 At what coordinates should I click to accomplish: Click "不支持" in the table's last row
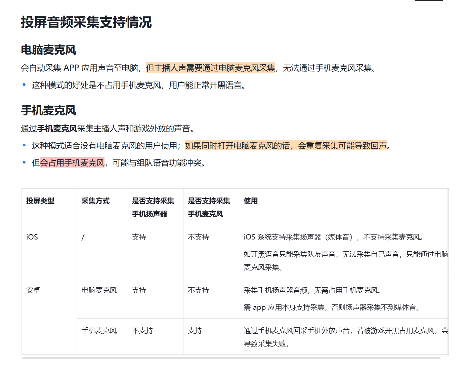point(142,331)
